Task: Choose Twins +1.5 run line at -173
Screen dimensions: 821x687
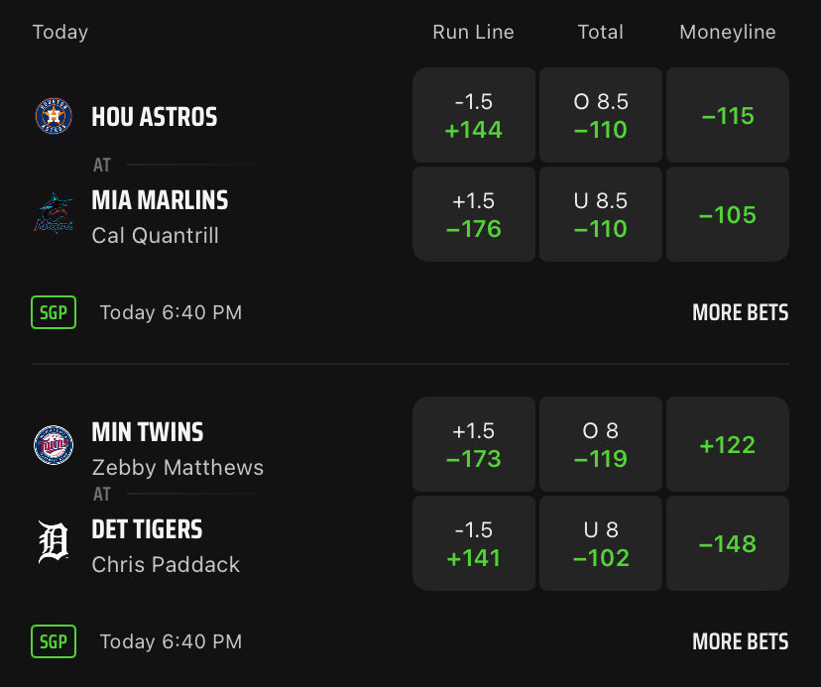Action: 474,445
